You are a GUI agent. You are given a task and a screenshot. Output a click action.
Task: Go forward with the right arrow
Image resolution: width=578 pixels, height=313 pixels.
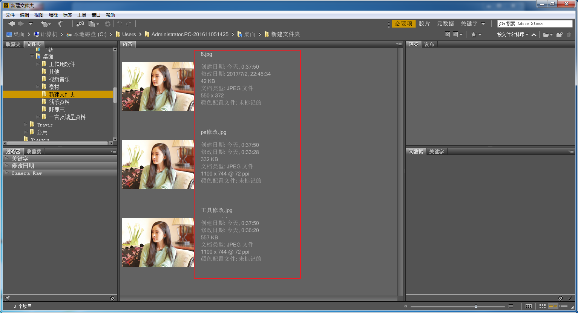(x=21, y=24)
